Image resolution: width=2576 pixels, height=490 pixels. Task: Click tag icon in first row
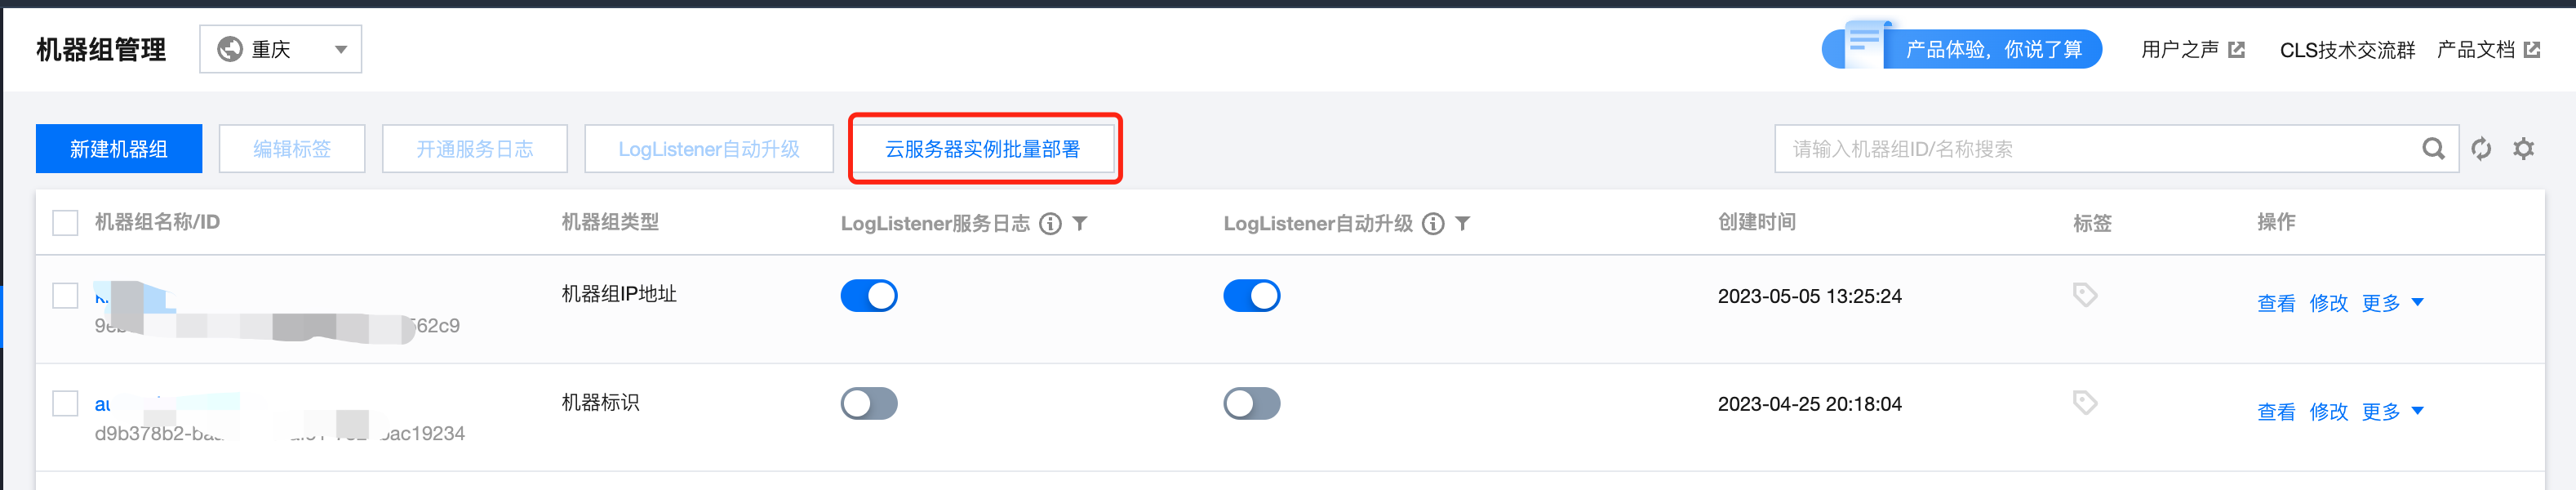coord(2085,295)
